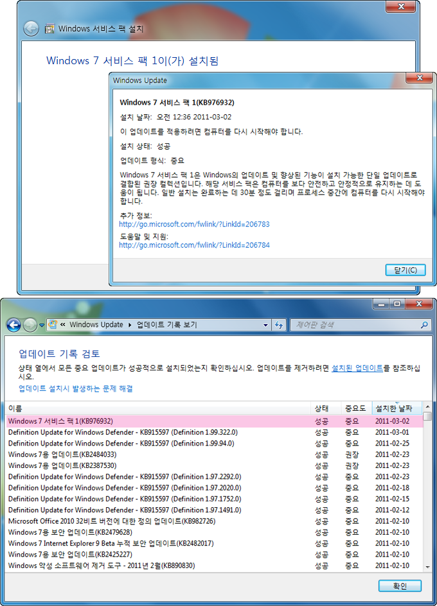Click the 권장 importance cell of KB2484033
The image size is (437, 606).
tap(352, 454)
